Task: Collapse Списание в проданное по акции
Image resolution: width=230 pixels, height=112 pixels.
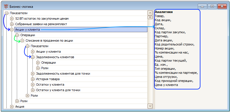Action: 22,41
